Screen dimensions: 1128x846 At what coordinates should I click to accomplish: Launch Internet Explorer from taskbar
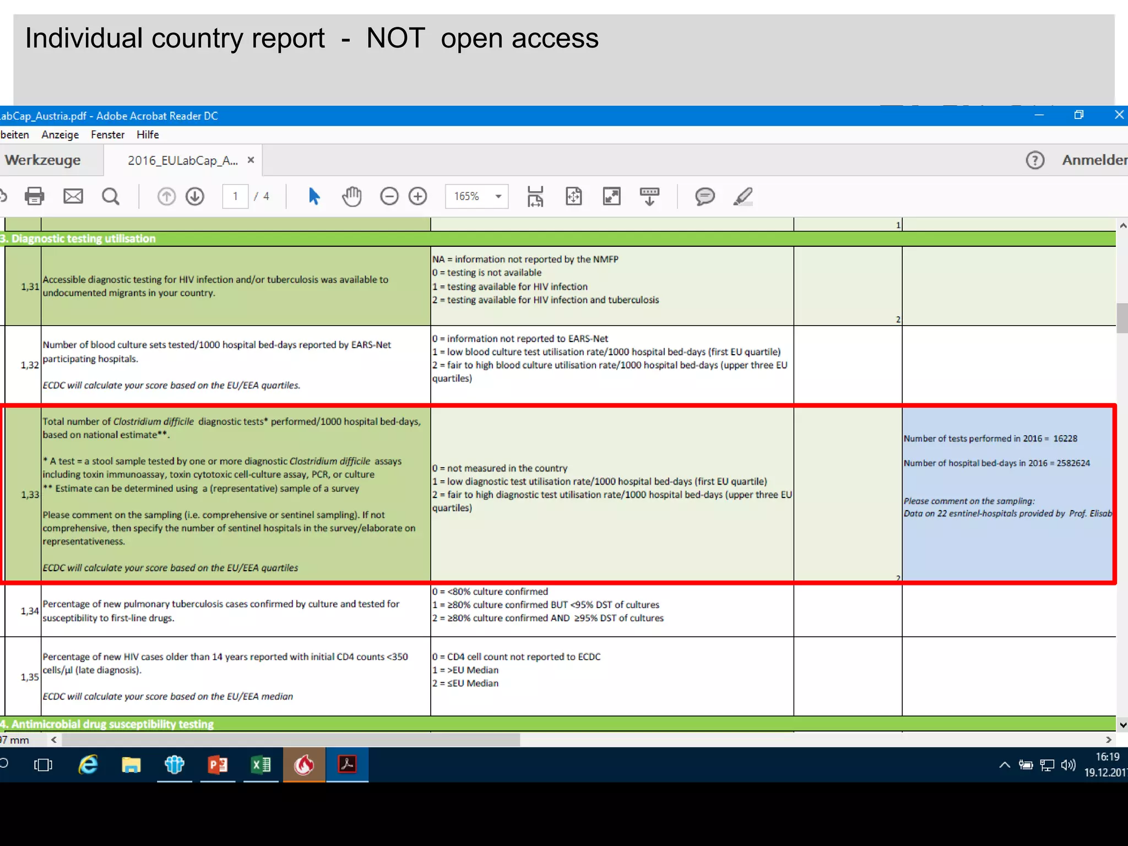pyautogui.click(x=88, y=764)
